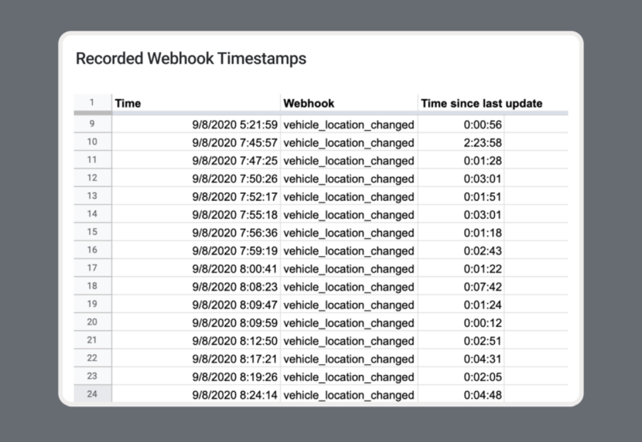Image resolution: width=642 pixels, height=442 pixels.
Task: Click the 0:04:31 duration cell
Action: point(483,359)
